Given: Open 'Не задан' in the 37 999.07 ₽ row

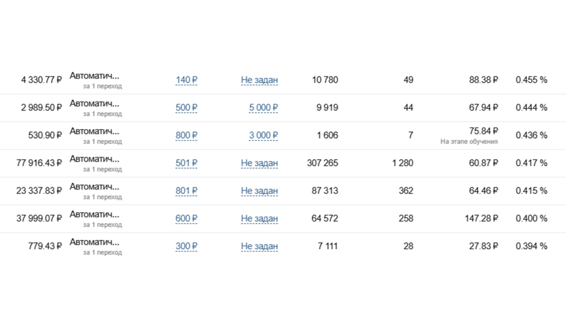Looking at the screenshot, I should [260, 218].
